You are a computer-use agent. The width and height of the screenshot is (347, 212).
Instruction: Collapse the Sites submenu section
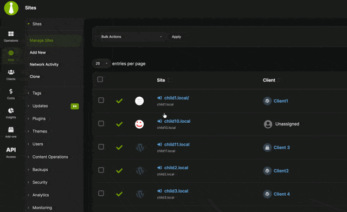(x=37, y=24)
